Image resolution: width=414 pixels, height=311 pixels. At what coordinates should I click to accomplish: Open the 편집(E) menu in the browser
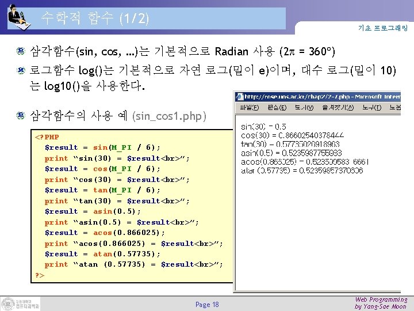point(277,107)
